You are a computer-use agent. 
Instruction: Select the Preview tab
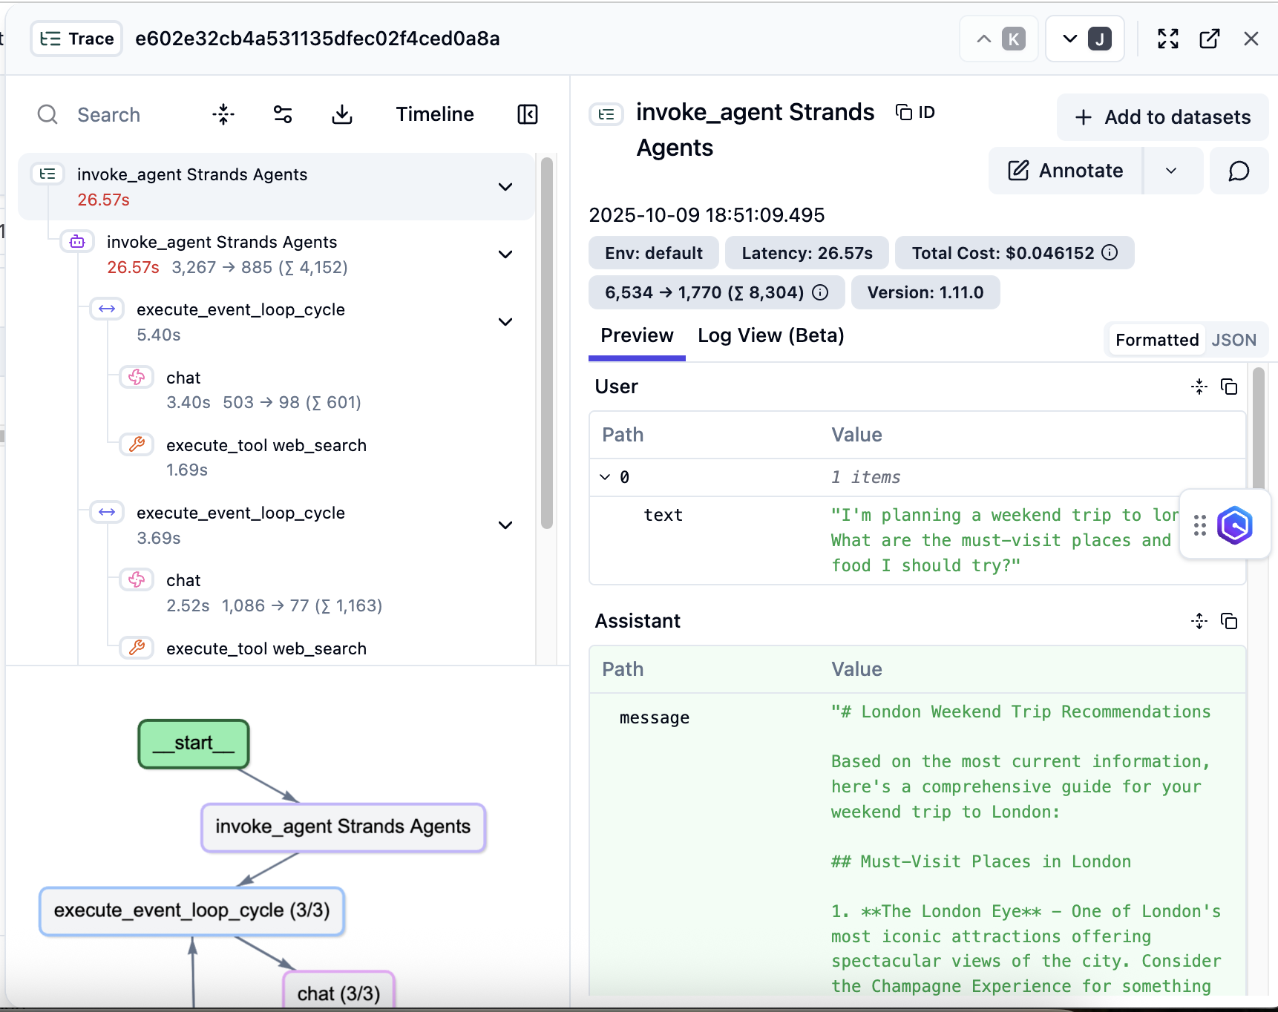pos(637,336)
